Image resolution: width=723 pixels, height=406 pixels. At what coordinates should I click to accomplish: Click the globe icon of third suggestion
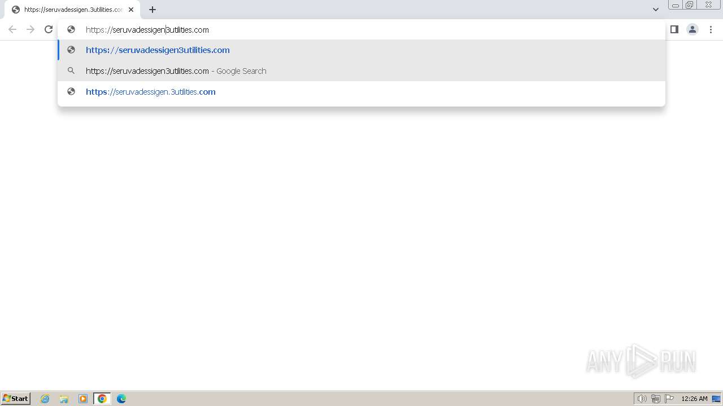pos(71,92)
